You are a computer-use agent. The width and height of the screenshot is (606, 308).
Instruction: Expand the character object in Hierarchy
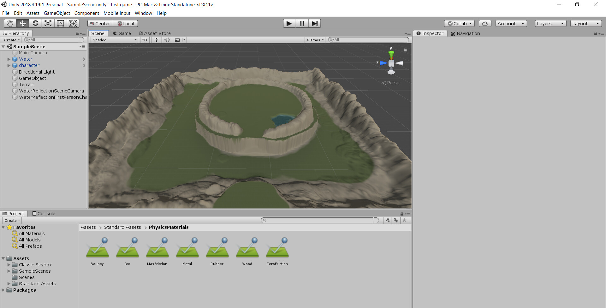coord(9,65)
